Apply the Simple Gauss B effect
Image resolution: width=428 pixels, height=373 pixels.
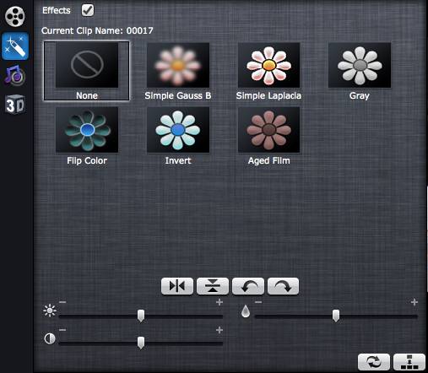(x=178, y=71)
